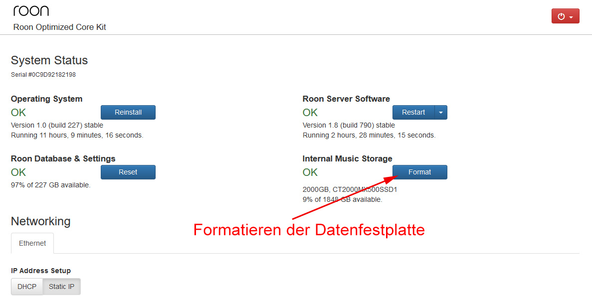This screenshot has height=302, width=592.
Task: Choose the Static IP option
Action: tap(61, 287)
